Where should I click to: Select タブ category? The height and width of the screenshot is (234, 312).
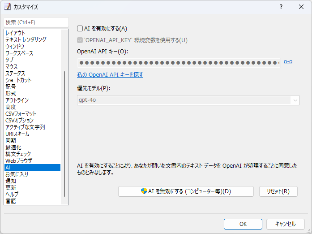pyautogui.click(x=32, y=60)
